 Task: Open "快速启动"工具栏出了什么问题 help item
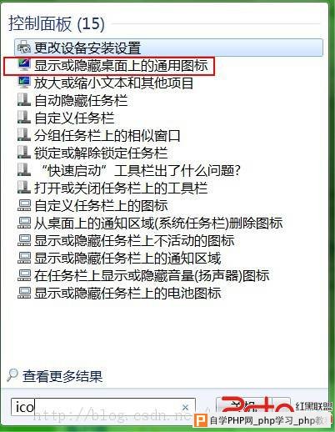pos(138,170)
